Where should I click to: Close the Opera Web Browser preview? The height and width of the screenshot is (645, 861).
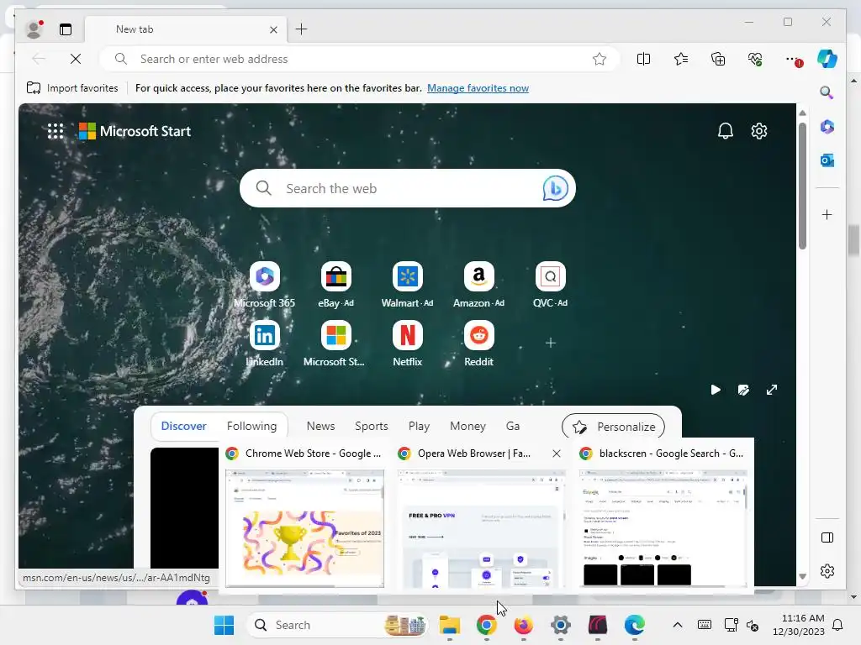(557, 454)
